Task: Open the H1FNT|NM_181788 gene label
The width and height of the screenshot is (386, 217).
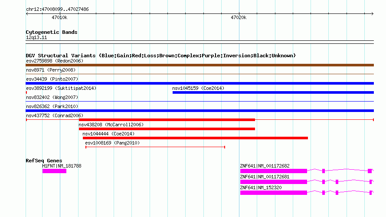Action: [62, 166]
